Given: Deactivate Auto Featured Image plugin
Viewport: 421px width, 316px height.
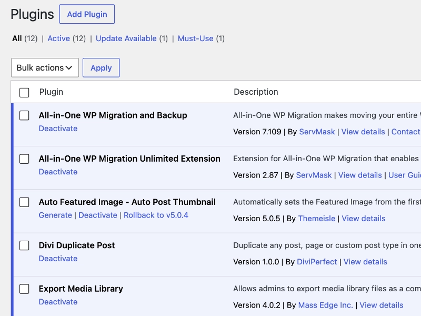Looking at the screenshot, I should pos(98,215).
